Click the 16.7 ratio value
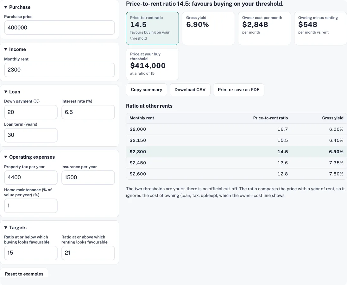 tap(283, 129)
